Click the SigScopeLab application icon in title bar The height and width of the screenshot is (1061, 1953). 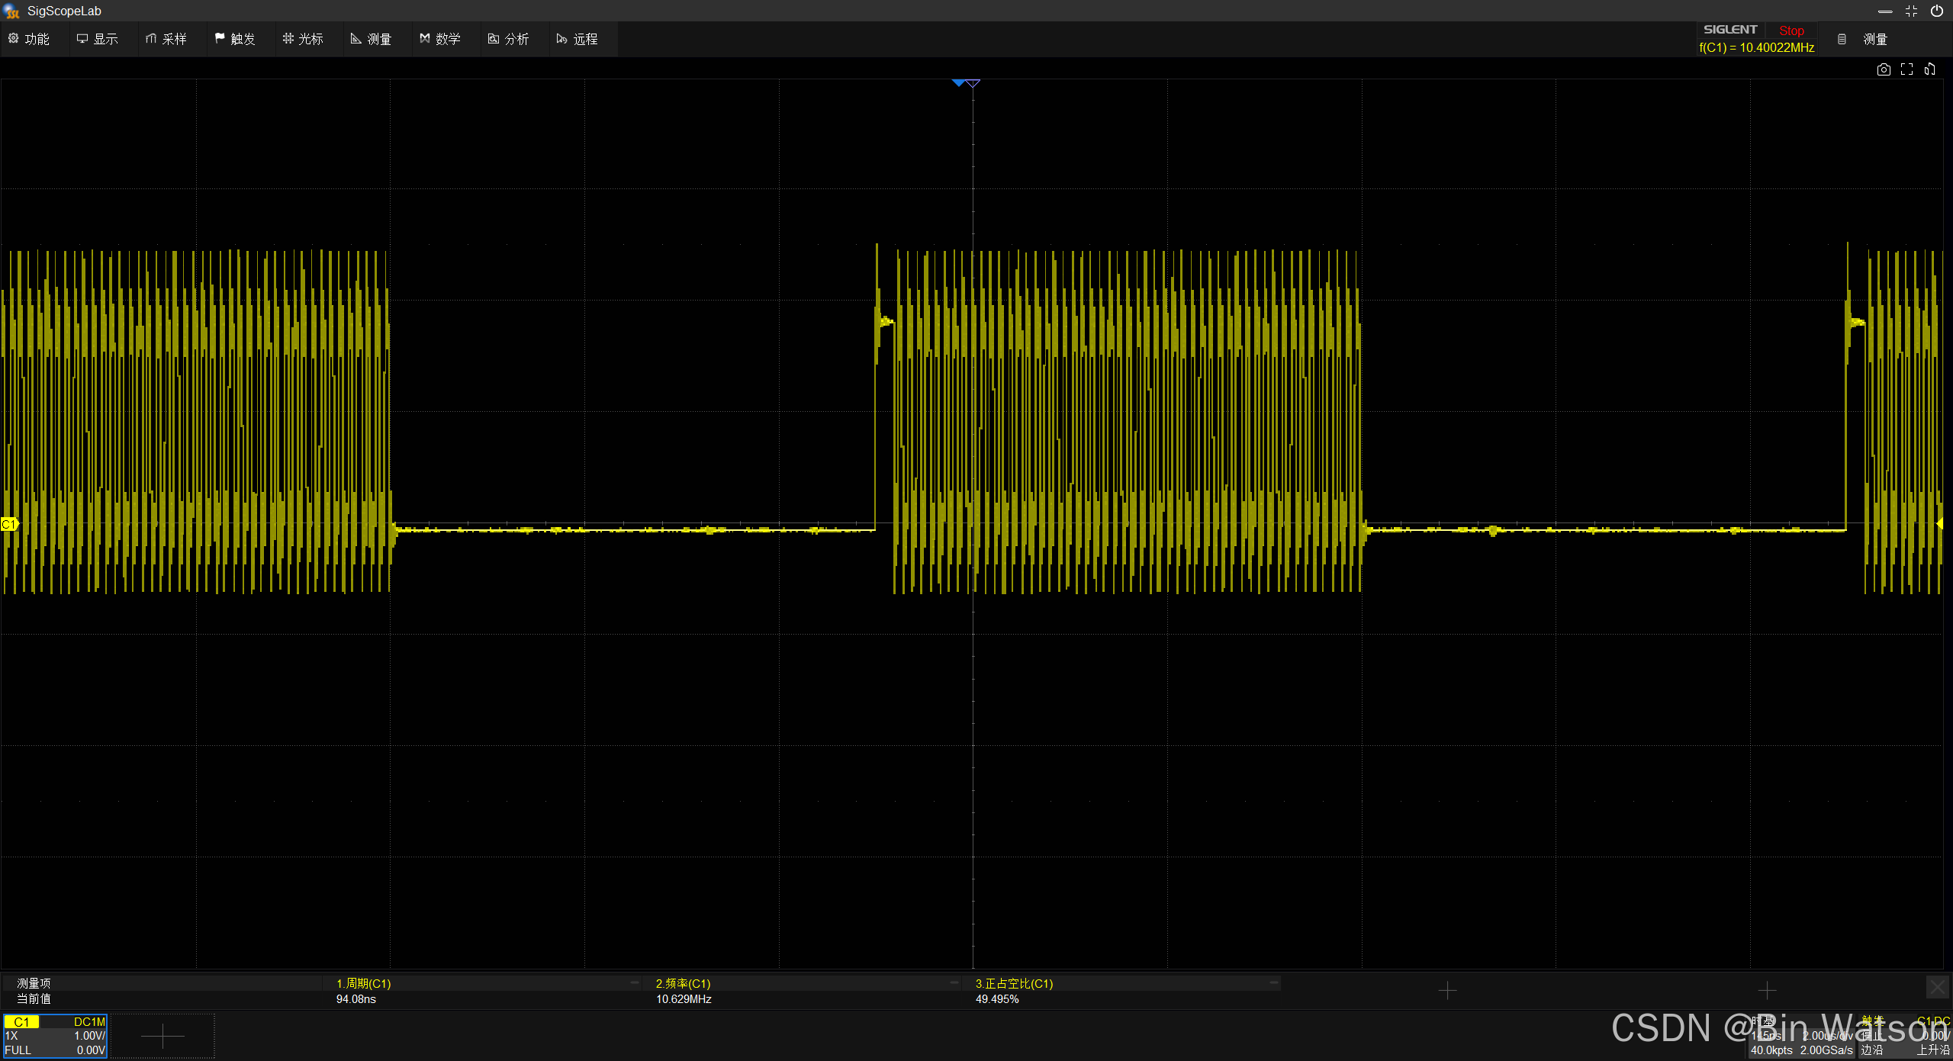(x=11, y=11)
